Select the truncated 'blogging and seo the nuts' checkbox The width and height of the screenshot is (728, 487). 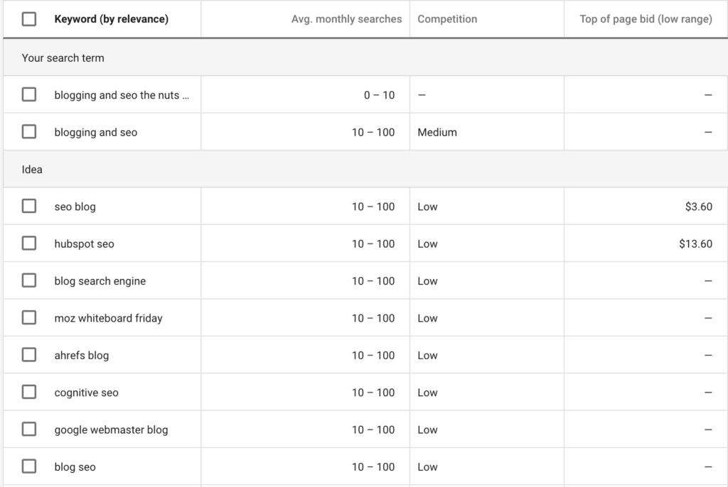coord(29,94)
